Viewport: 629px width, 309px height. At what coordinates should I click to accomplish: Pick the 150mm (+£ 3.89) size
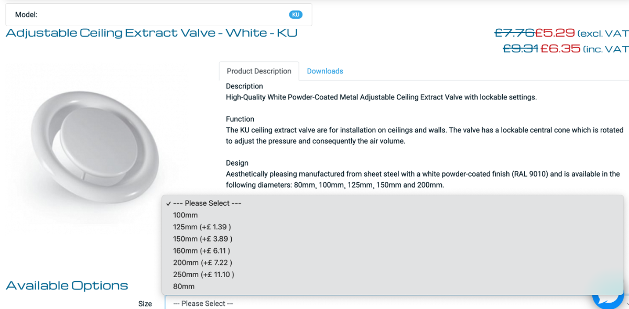[x=202, y=239]
